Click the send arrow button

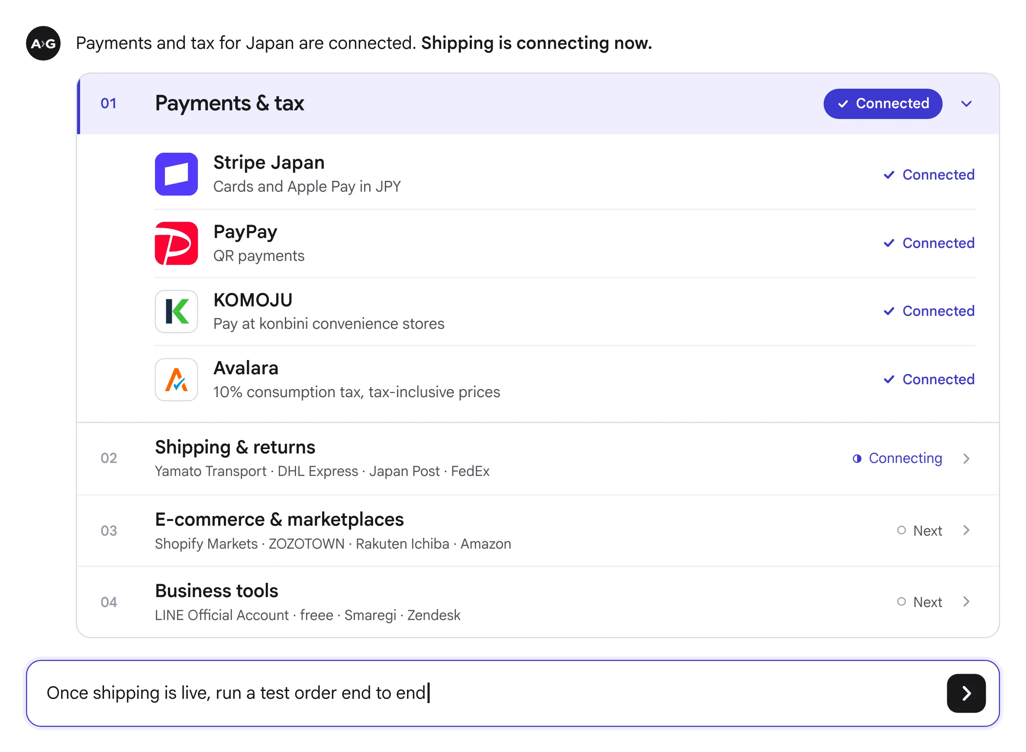click(966, 693)
